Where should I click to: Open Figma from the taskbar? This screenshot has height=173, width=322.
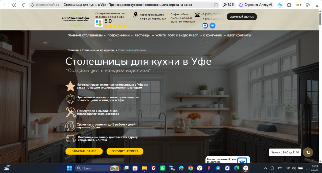pos(209,168)
